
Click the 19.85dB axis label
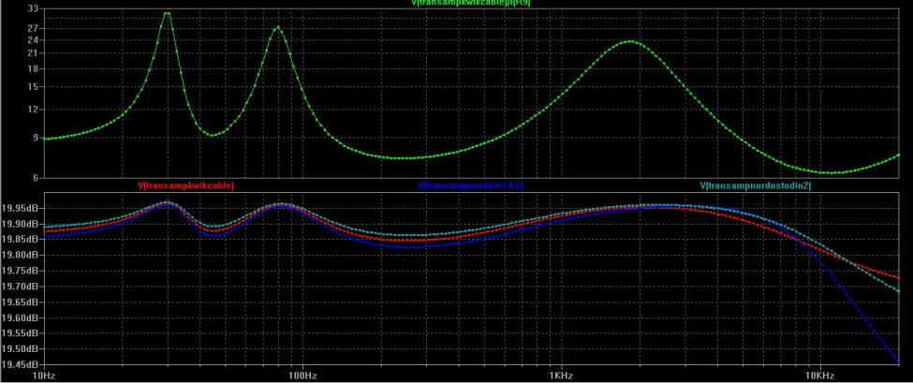21,239
